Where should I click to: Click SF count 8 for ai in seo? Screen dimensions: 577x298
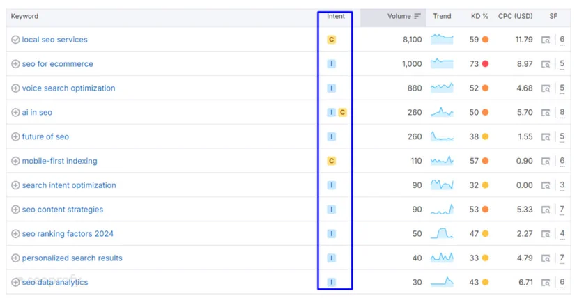point(562,112)
